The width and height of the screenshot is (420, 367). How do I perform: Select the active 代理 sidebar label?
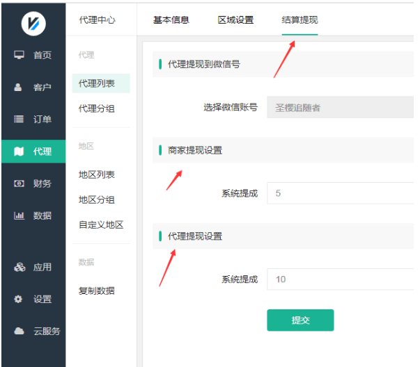(x=42, y=152)
